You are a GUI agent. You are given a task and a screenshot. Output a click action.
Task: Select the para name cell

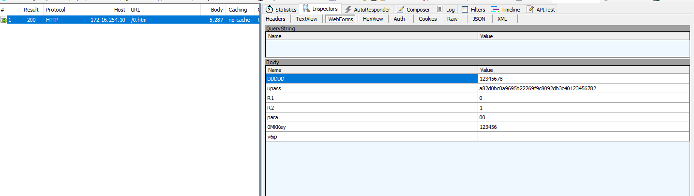(x=372, y=117)
